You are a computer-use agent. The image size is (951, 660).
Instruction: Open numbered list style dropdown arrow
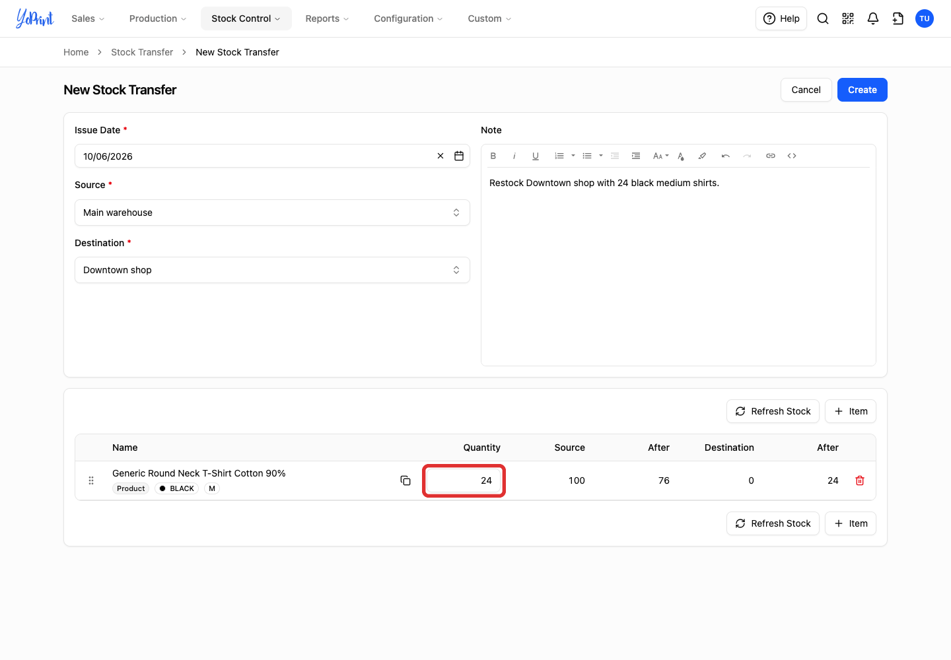(573, 156)
